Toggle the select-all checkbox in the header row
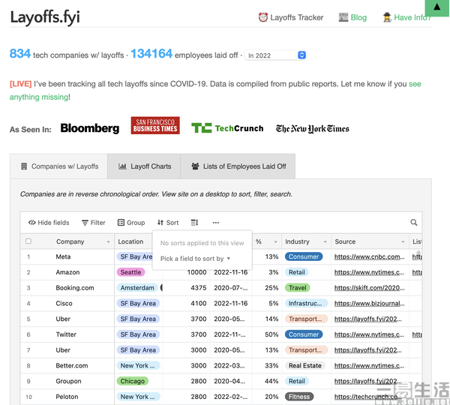 click(x=28, y=241)
